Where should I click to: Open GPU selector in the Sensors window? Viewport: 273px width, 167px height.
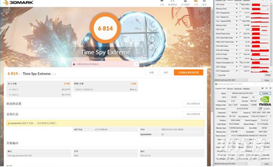click(231, 80)
